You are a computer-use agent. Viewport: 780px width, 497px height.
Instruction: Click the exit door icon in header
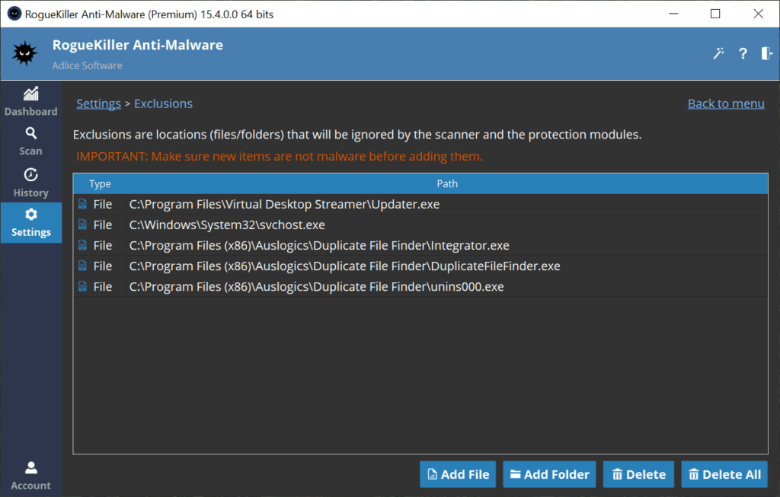(766, 53)
